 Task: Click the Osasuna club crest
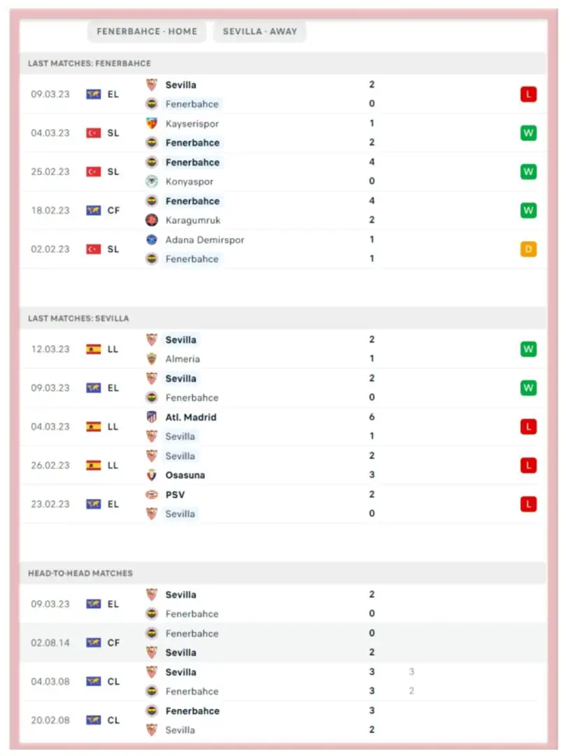pos(151,475)
